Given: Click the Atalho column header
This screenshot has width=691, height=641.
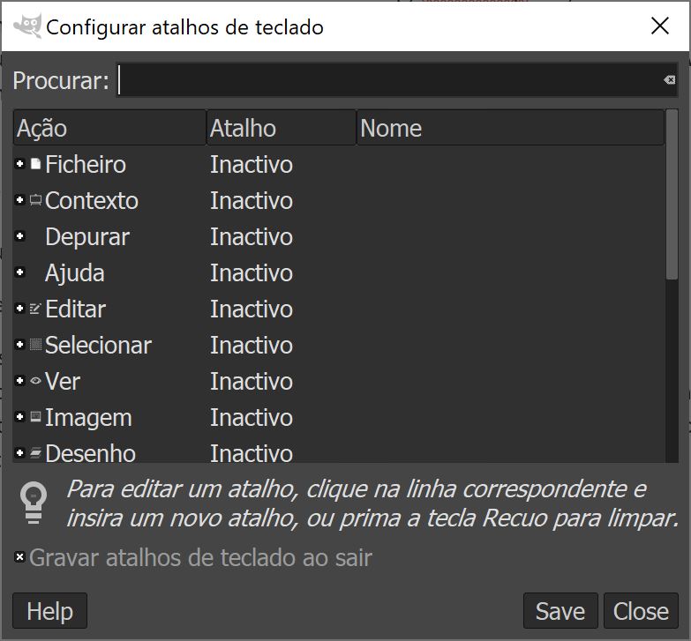Looking at the screenshot, I should tap(282, 128).
